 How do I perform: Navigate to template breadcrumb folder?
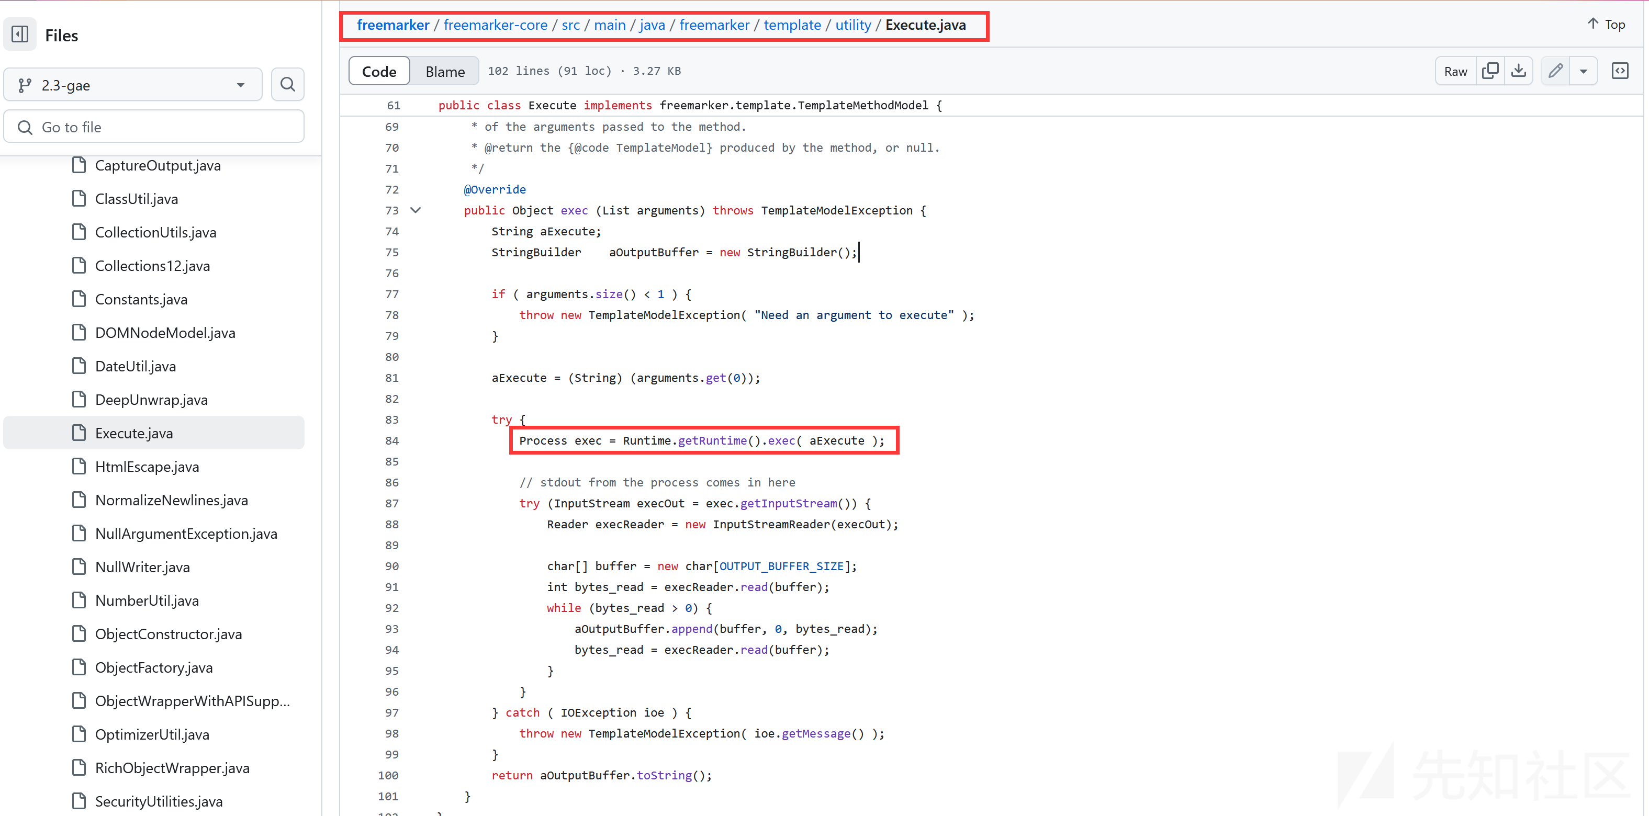click(x=792, y=25)
